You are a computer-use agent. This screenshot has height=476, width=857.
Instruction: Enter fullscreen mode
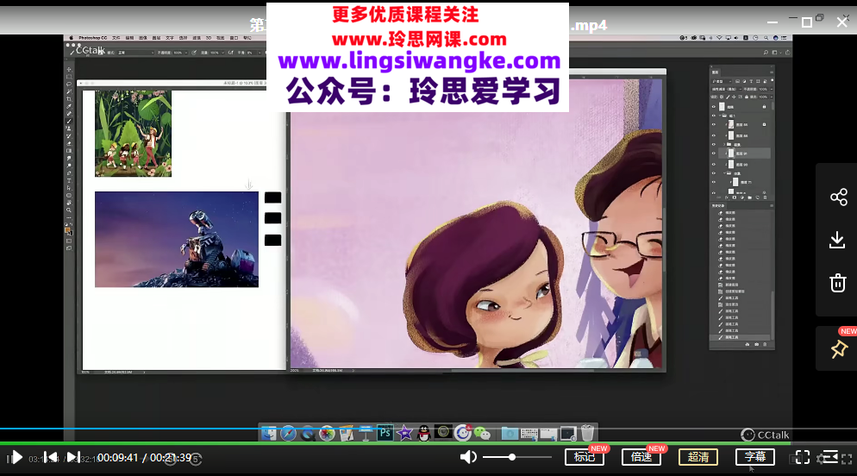tap(802, 457)
